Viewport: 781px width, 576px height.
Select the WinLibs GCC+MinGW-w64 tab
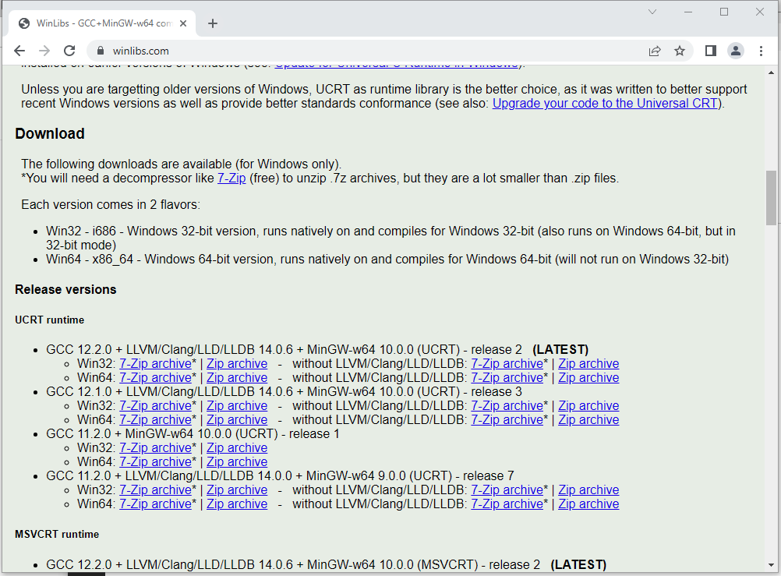point(101,23)
